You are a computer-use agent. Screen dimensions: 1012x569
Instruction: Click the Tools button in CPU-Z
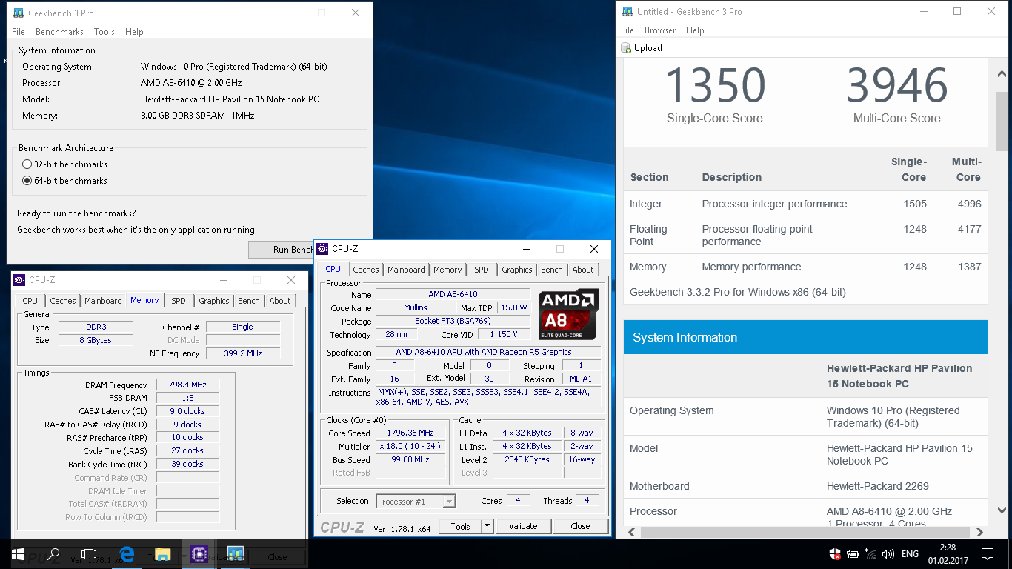coord(460,526)
